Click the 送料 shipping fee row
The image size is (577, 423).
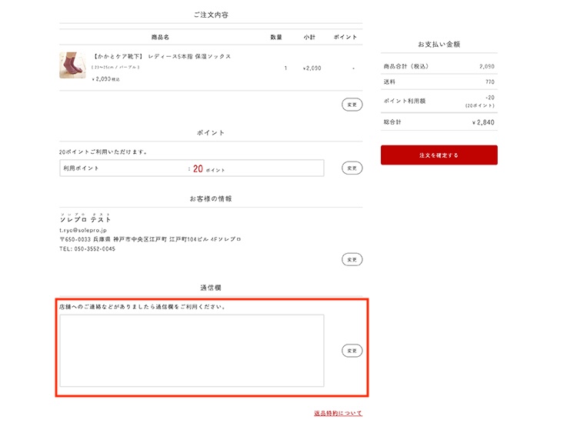439,82
